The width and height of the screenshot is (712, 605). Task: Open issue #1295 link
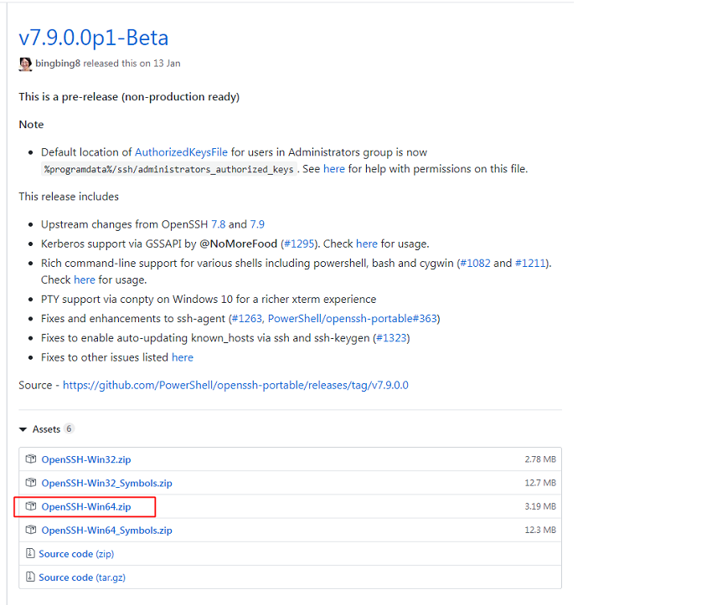[299, 244]
